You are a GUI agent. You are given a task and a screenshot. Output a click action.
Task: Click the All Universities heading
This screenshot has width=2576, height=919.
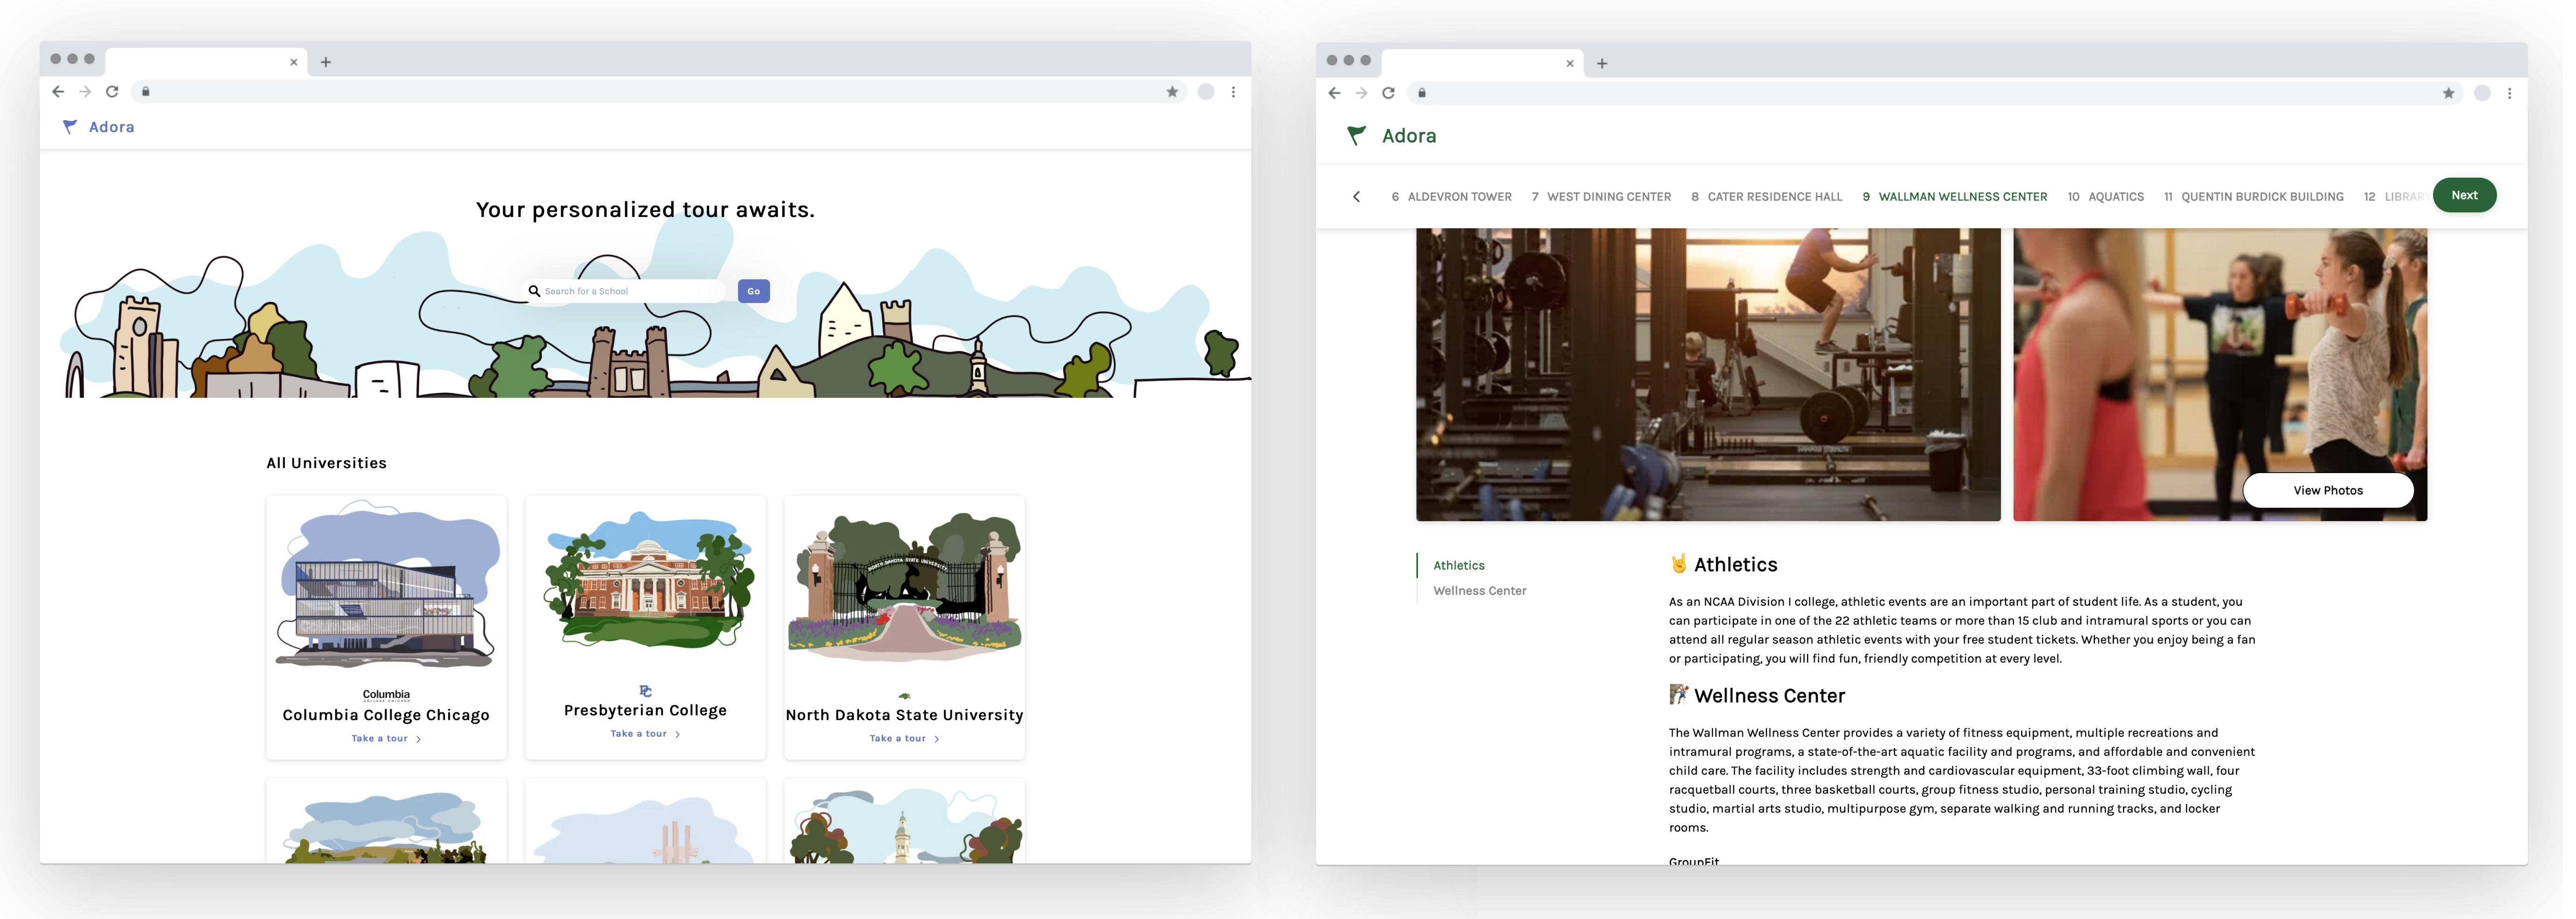pyautogui.click(x=326, y=463)
